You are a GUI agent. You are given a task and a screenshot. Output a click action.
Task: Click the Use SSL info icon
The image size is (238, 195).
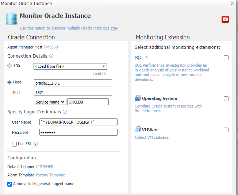click(36, 144)
